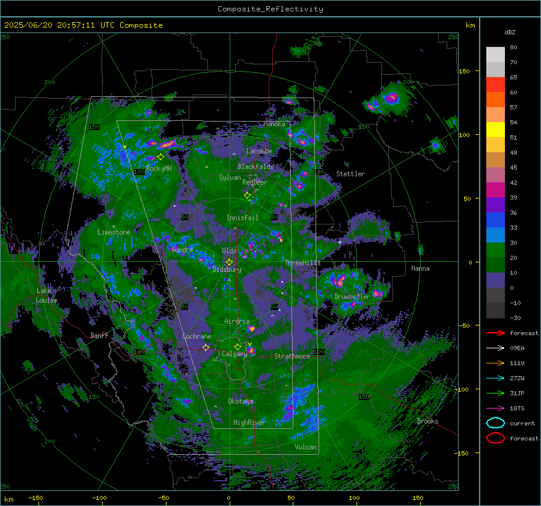Click the green 31JP arrow legend icon
Screen dimensions: 541x506
pos(495,393)
